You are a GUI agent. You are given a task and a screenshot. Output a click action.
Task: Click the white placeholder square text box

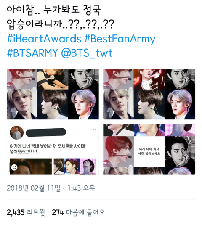149,151
